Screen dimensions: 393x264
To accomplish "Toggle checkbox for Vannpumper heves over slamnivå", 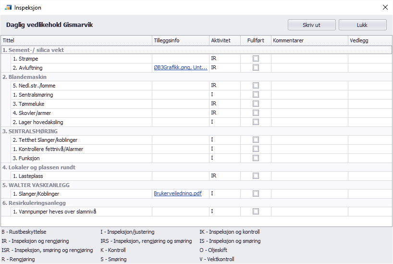I will (256, 212).
